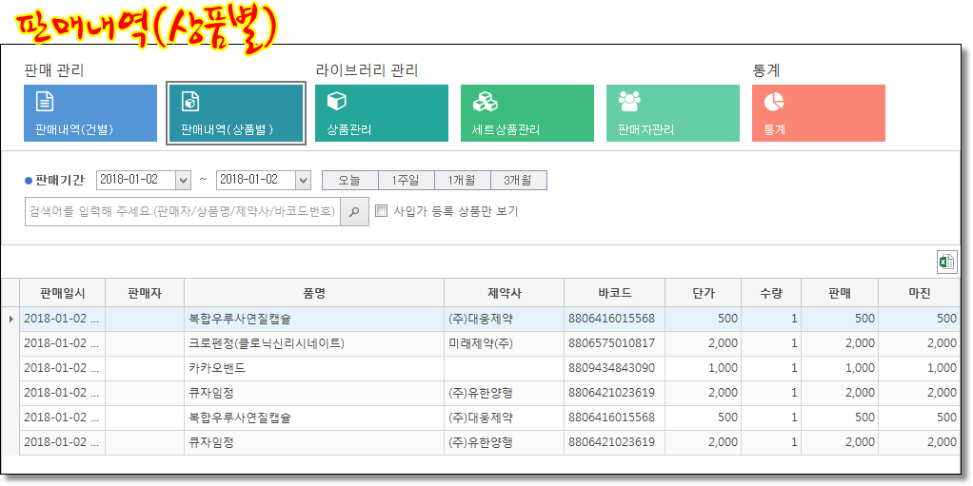Expand the end date dropdown
The height and width of the screenshot is (486, 973).
(x=303, y=180)
